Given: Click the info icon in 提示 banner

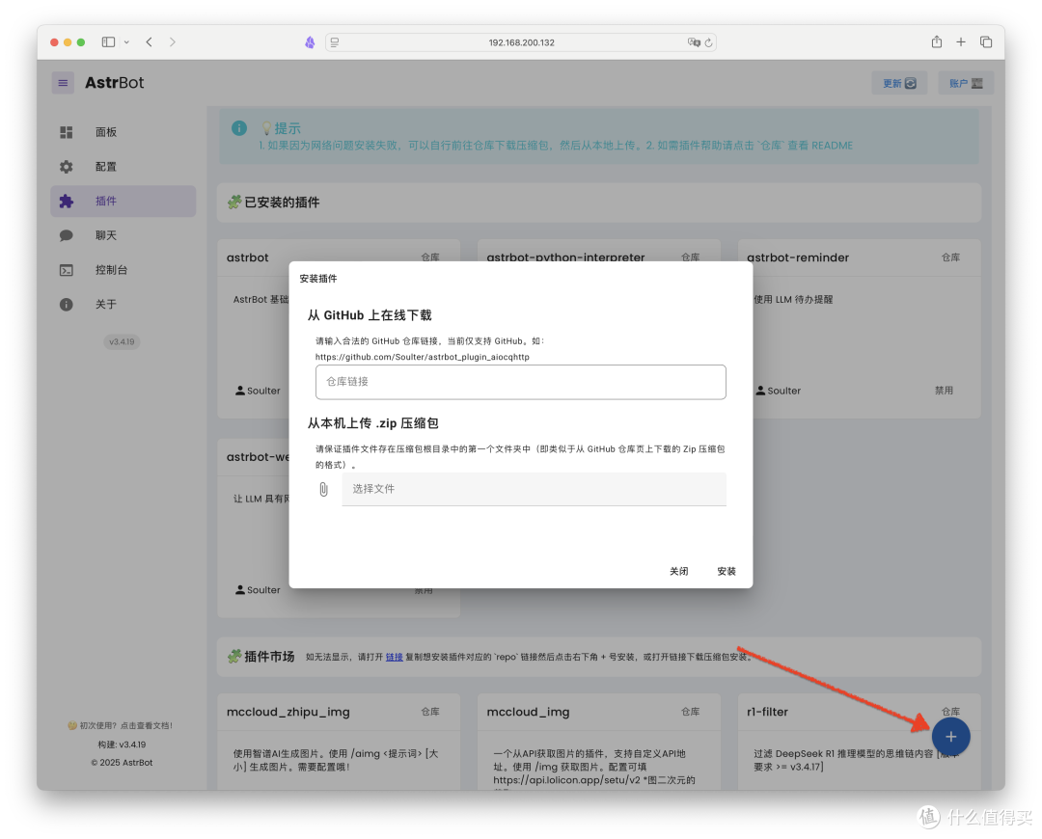Looking at the screenshot, I should pos(239,128).
